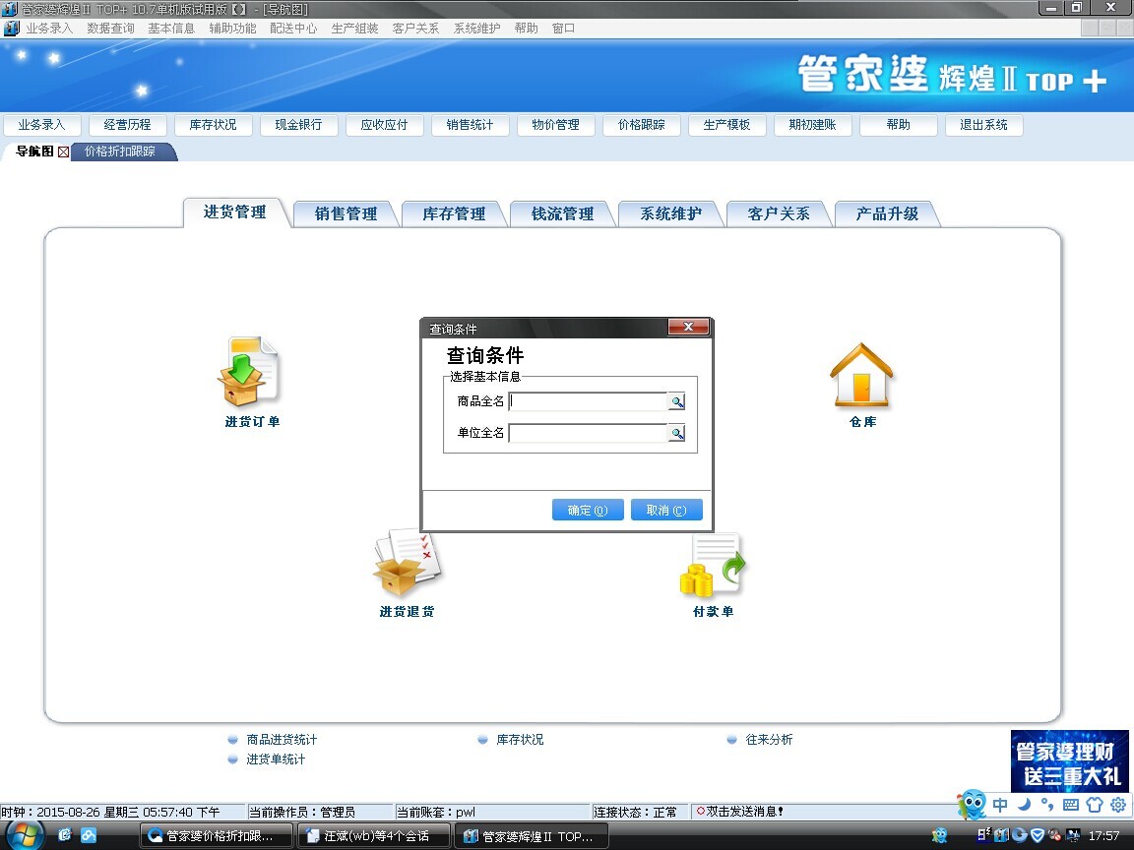This screenshot has width=1134, height=850.
Task: Click the volume blocked tray icon
Action: pyautogui.click(x=1055, y=835)
